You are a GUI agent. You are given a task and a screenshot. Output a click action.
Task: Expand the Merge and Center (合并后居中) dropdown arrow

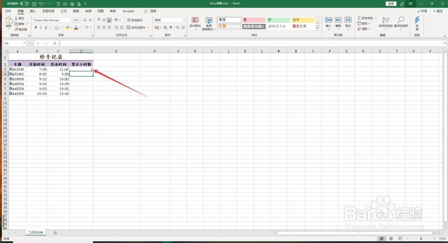148,28
